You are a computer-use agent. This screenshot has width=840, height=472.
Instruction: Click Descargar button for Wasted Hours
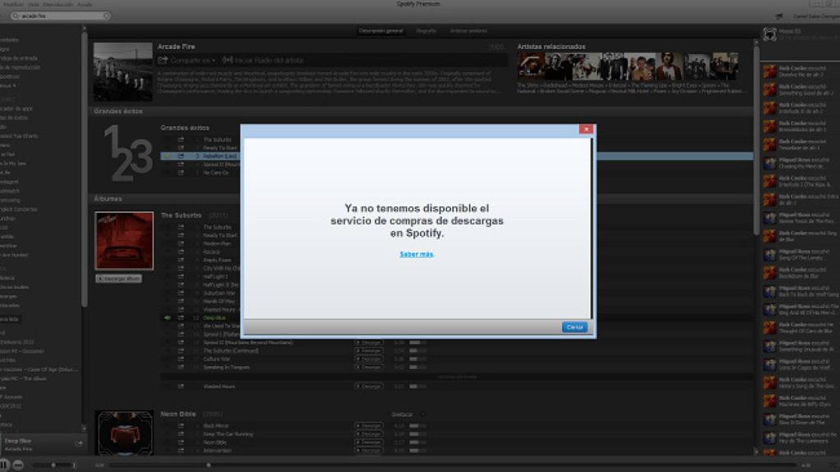click(x=368, y=385)
